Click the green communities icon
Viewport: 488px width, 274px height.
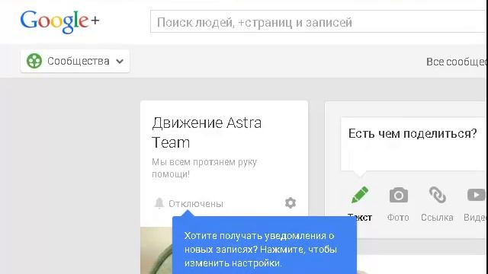pyautogui.click(x=34, y=61)
